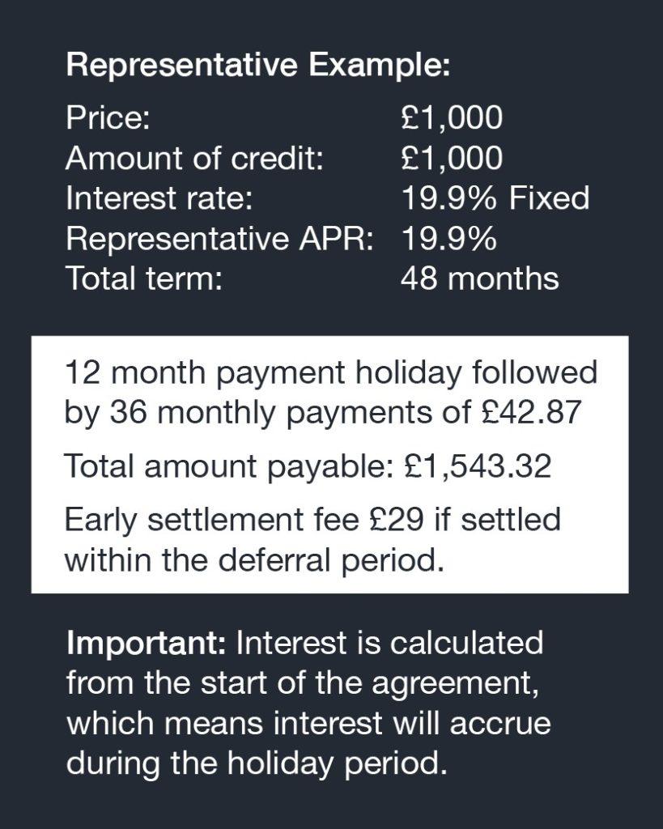This screenshot has width=663, height=829.
Task: Click the bold Important label
Action: coord(146,644)
